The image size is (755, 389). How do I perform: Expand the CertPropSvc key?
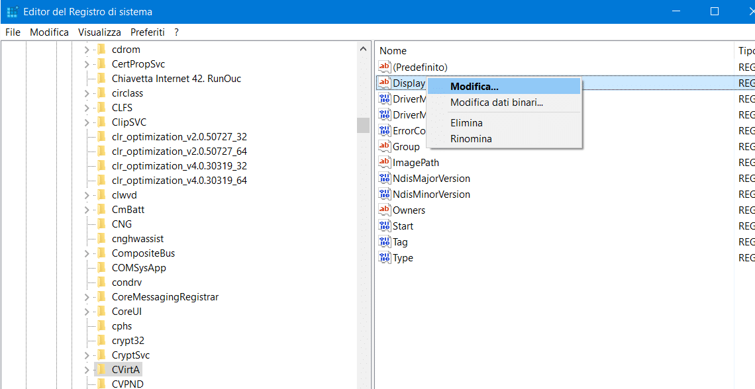pos(87,64)
